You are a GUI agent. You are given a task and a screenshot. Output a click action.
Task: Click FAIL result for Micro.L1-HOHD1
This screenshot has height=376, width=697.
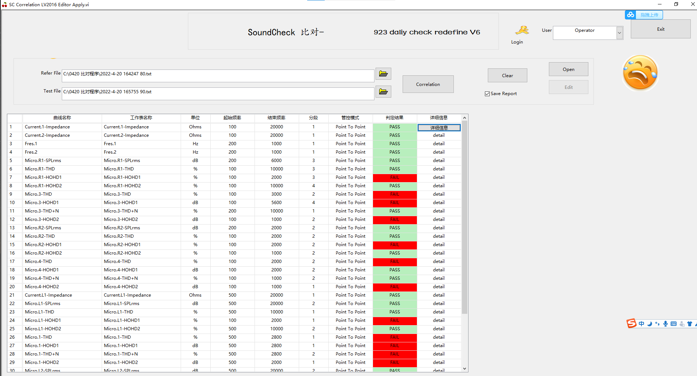(x=395, y=320)
